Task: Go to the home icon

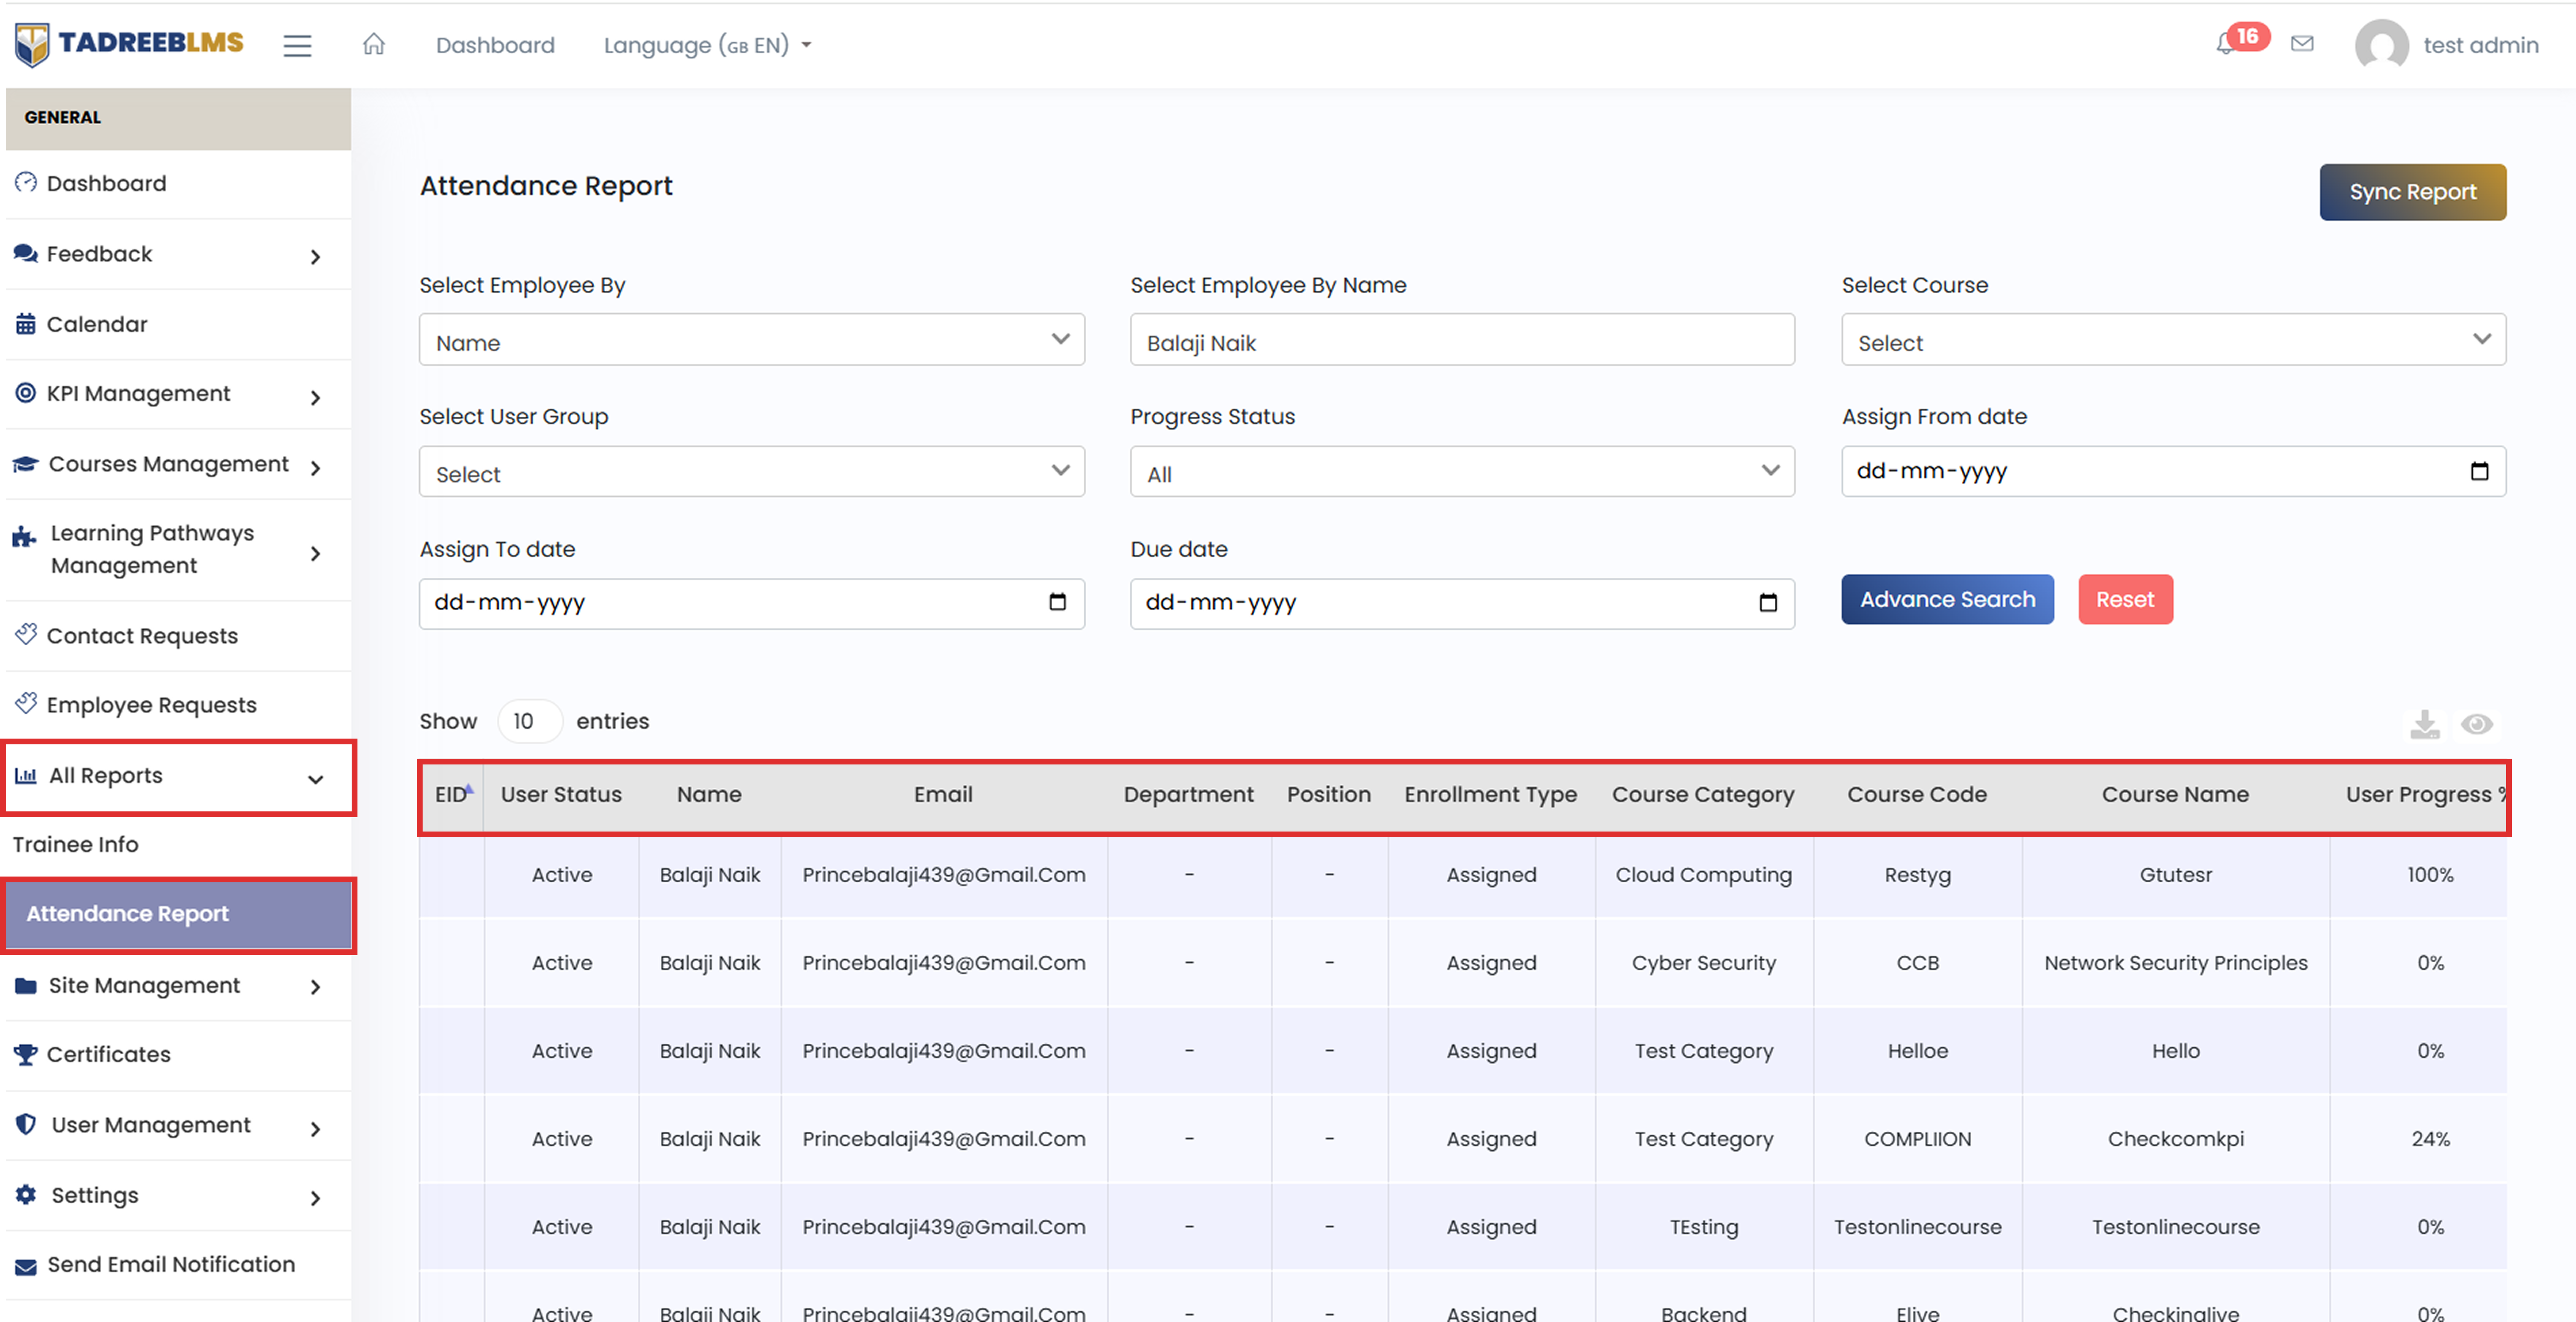Action: pyautogui.click(x=374, y=44)
